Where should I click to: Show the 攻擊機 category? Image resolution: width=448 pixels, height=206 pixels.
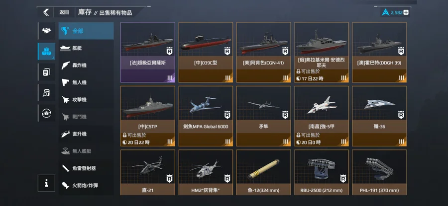86,100
